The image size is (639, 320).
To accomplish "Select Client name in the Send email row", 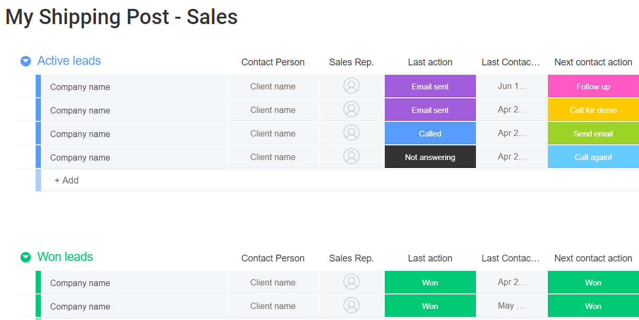I will pyautogui.click(x=273, y=133).
